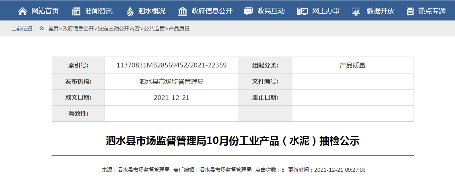
Task: Click the date 2021-12-21 in the table
Action: [171, 98]
